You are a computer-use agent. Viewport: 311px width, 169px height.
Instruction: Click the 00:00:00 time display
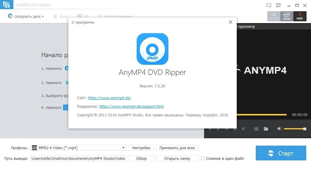(299, 115)
